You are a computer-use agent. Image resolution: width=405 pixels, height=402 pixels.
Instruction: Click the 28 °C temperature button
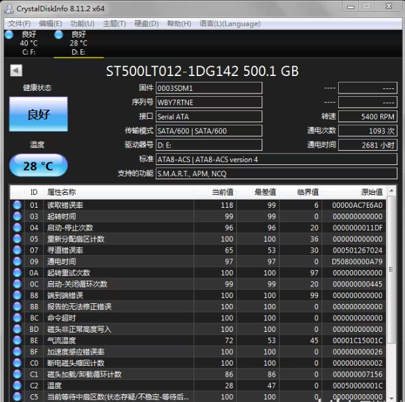pyautogui.click(x=38, y=166)
